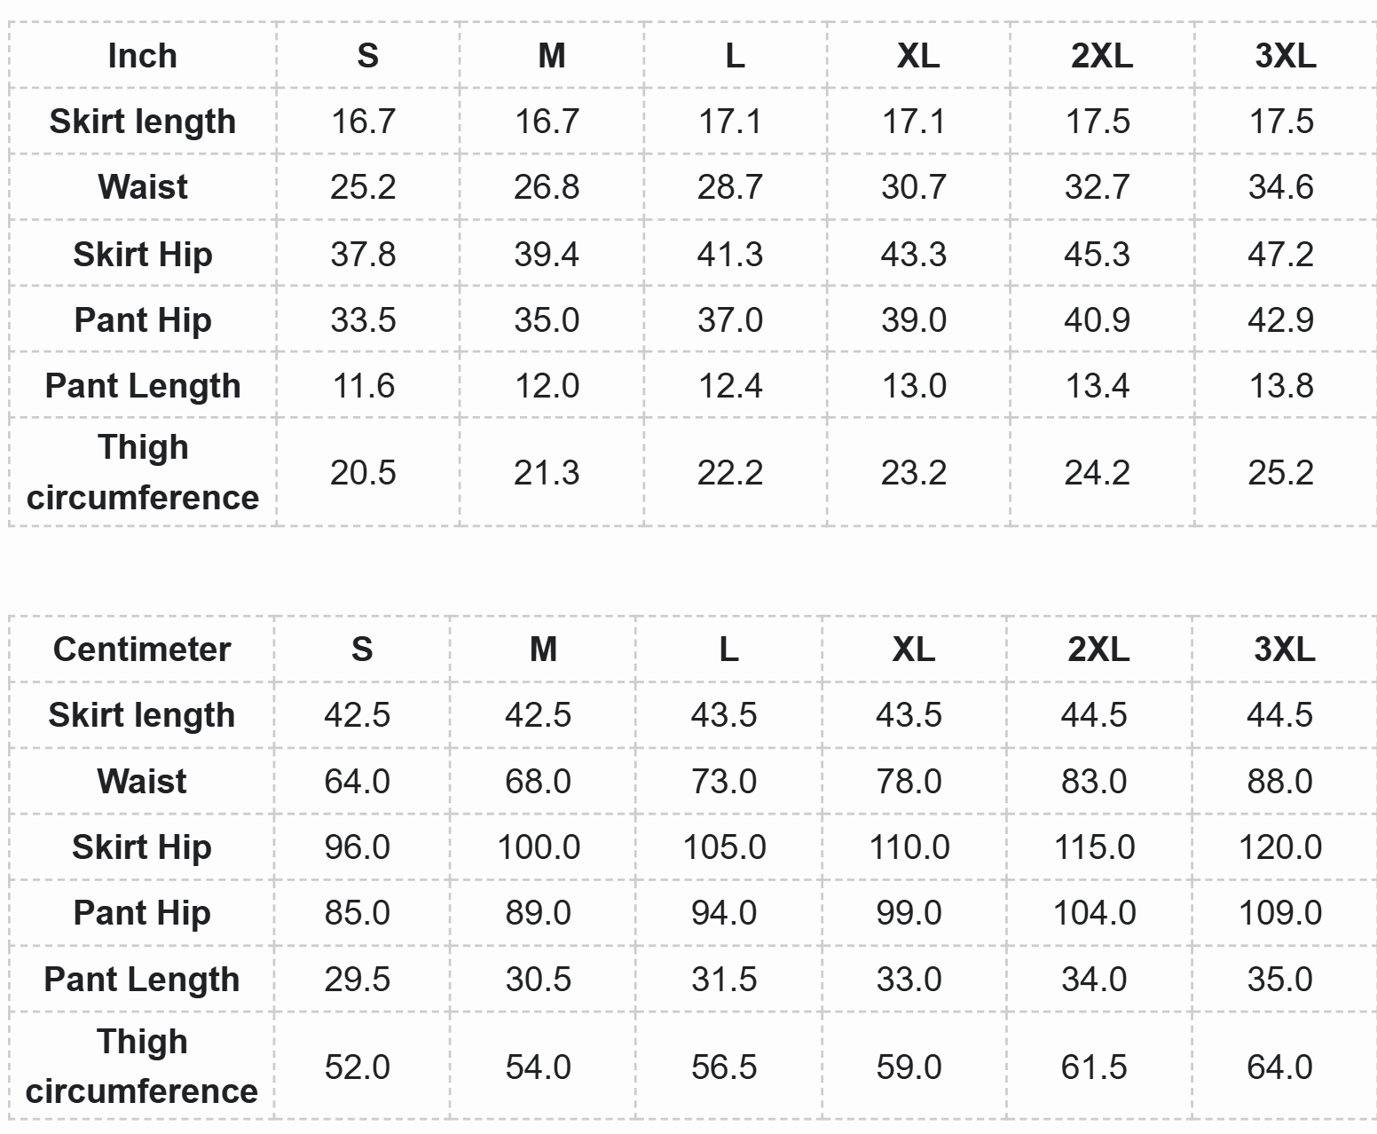
Task: Click the 56.5 Thigh circumference centimeter value
Action: click(724, 1067)
